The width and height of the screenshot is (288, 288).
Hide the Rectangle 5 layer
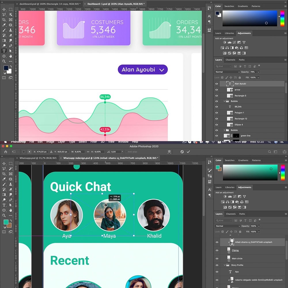[x=217, y=96]
